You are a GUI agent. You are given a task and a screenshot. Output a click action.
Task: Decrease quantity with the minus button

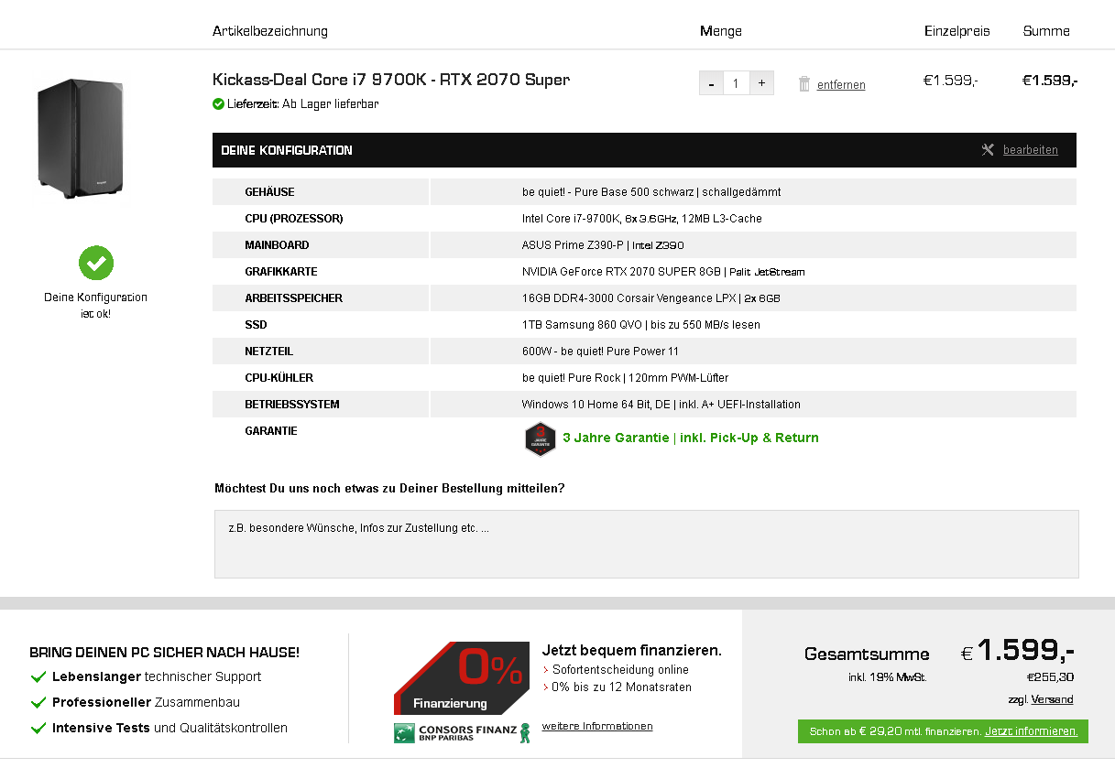[x=711, y=83]
